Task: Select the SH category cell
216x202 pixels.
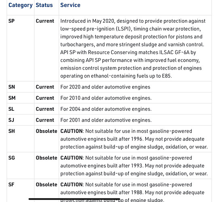Action: click(12, 131)
